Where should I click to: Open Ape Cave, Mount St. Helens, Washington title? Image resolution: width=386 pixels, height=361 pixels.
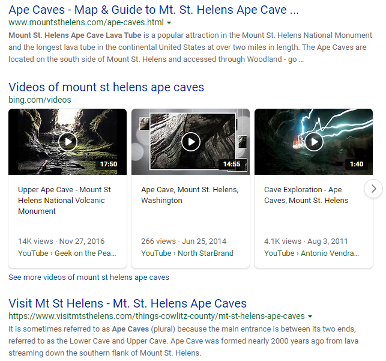click(x=190, y=195)
